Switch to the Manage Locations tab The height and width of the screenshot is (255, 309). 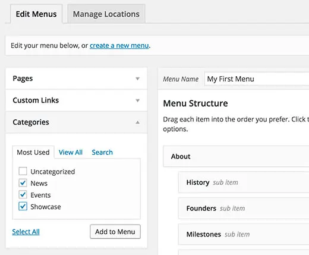106,14
